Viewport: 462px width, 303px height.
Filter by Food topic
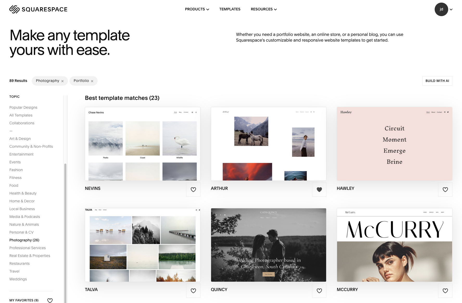pyautogui.click(x=14, y=185)
